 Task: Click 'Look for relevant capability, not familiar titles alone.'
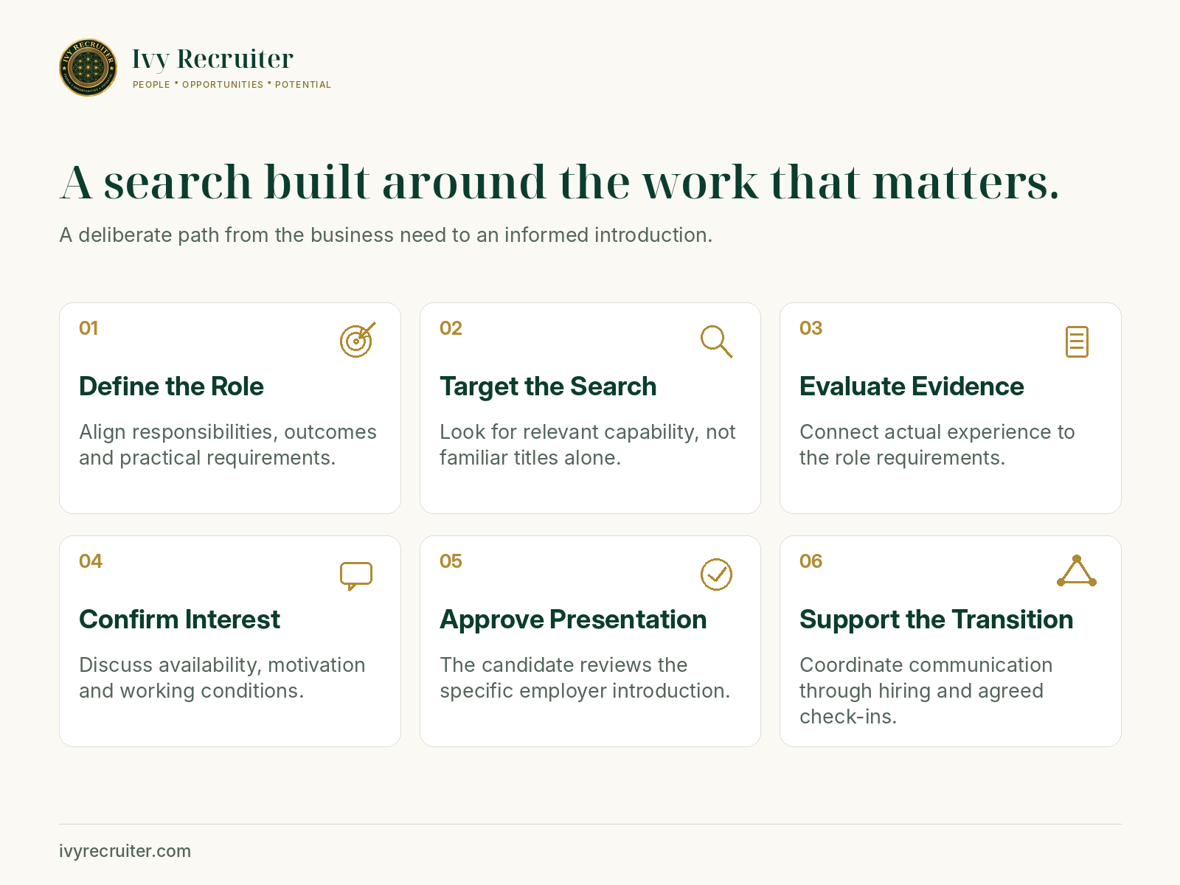click(588, 445)
